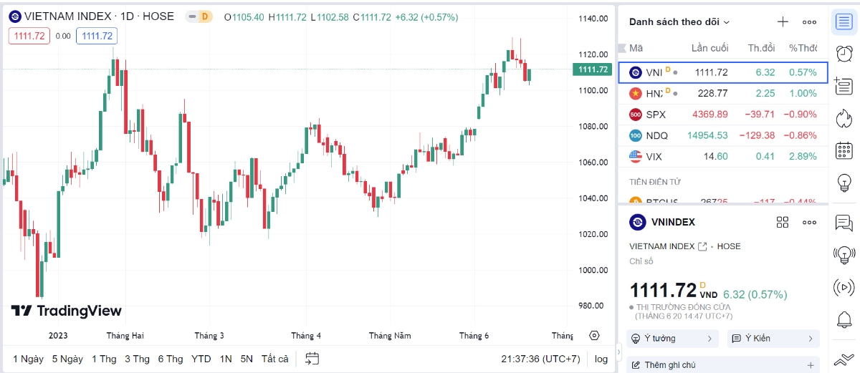
Task: Open chart settings gear icon
Action: [593, 335]
